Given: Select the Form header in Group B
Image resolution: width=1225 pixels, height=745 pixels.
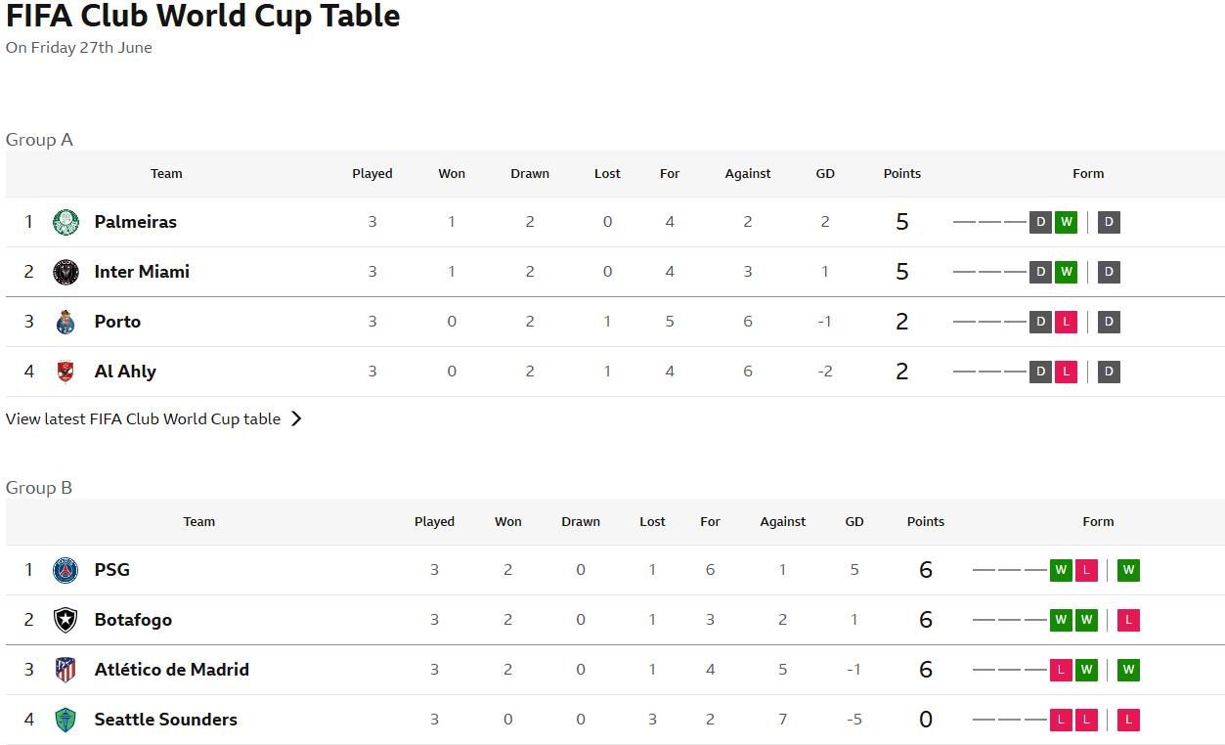Looking at the screenshot, I should pos(1098,522).
